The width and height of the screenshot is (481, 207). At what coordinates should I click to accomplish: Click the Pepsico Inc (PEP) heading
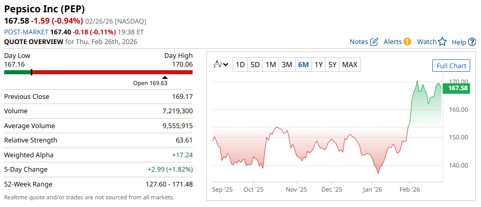[x=45, y=9]
